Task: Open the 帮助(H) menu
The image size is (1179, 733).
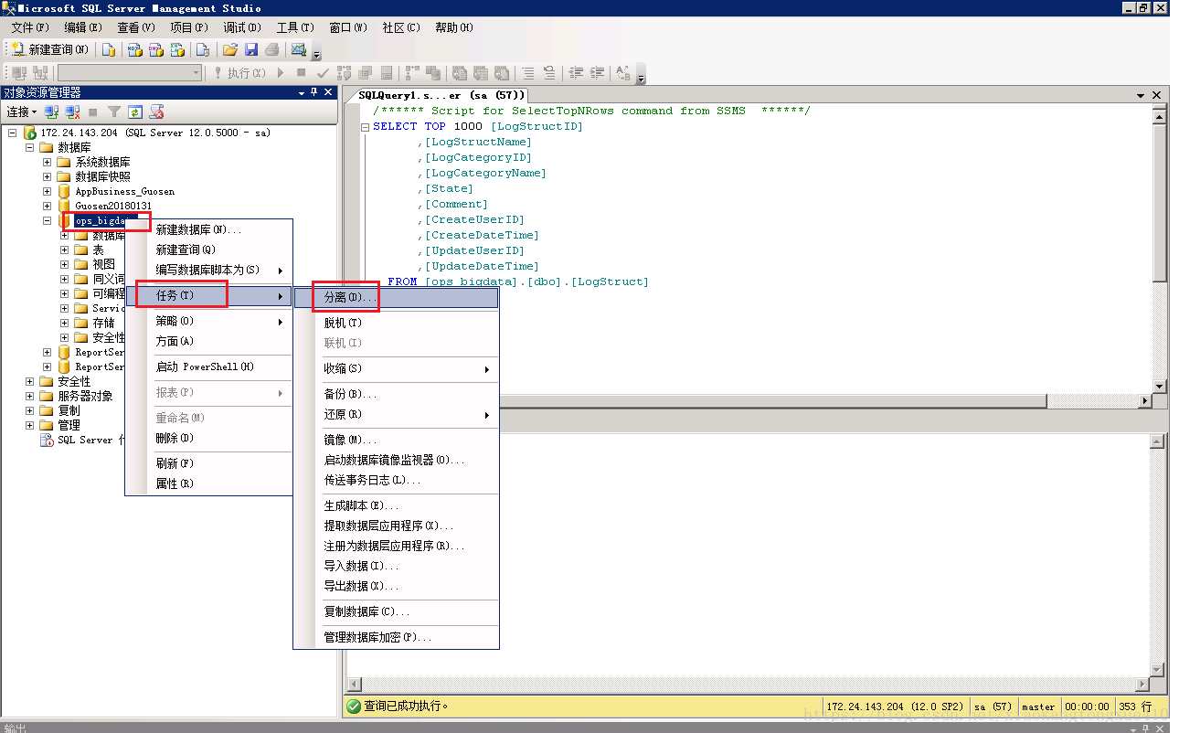Action: coord(454,27)
